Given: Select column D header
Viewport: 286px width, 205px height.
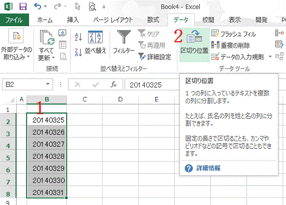Looking at the screenshot, I should (x=121, y=100).
